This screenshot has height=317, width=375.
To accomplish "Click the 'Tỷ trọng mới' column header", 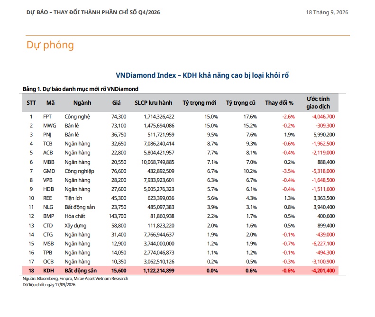I will pyautogui.click(x=200, y=103).
